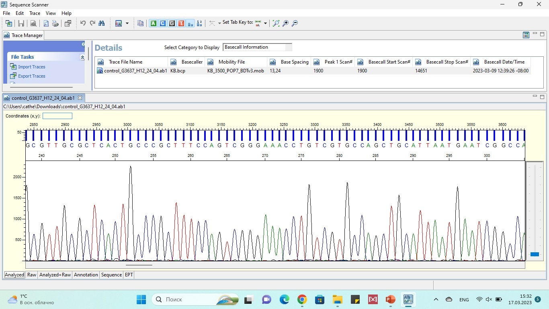549x309 pixels.
Task: Click the Undo arrow in toolbar
Action: tap(83, 23)
